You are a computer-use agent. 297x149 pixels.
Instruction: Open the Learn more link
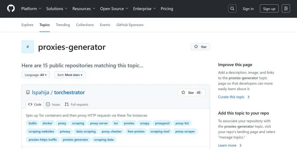click(230, 145)
